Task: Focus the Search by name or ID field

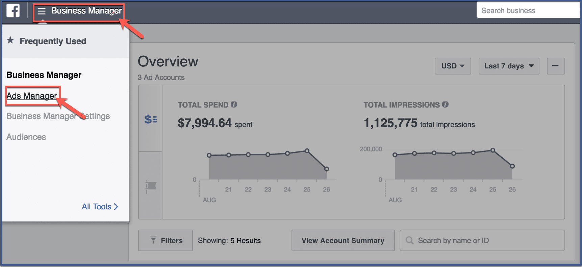Action: pos(482,240)
